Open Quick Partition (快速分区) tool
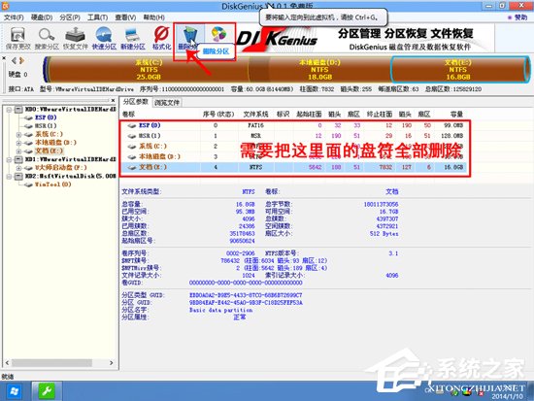The width and height of the screenshot is (534, 401). pyautogui.click(x=104, y=38)
